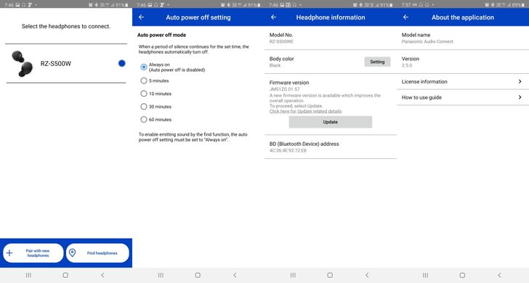Click License information row text
529x283 pixels.
tap(424, 81)
